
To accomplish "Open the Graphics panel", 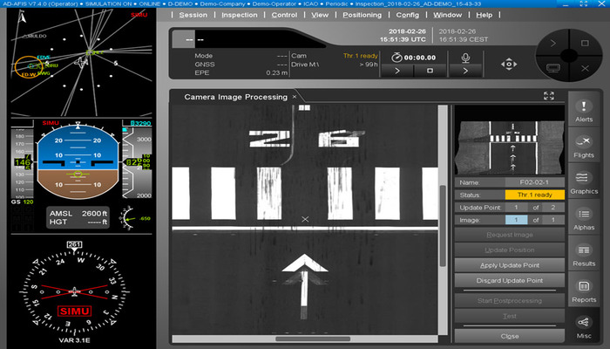I will pos(584,181).
